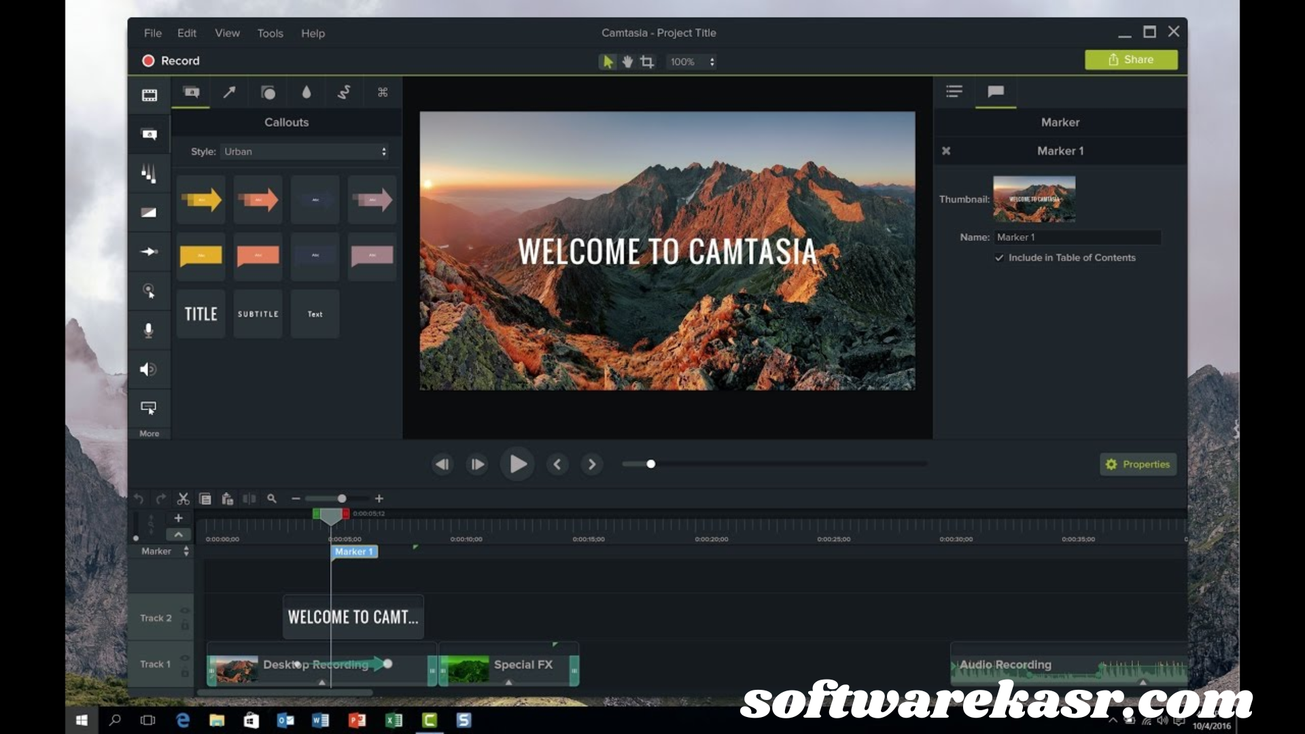The height and width of the screenshot is (734, 1305).
Task: Step backward one frame
Action: [x=442, y=464]
